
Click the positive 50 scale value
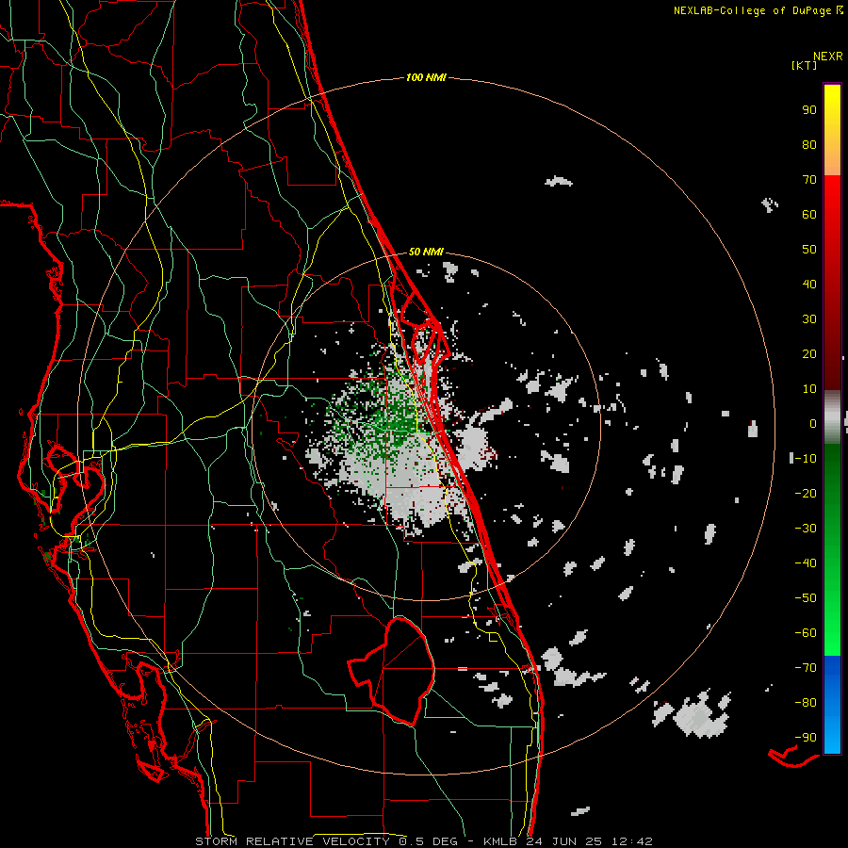coord(809,250)
